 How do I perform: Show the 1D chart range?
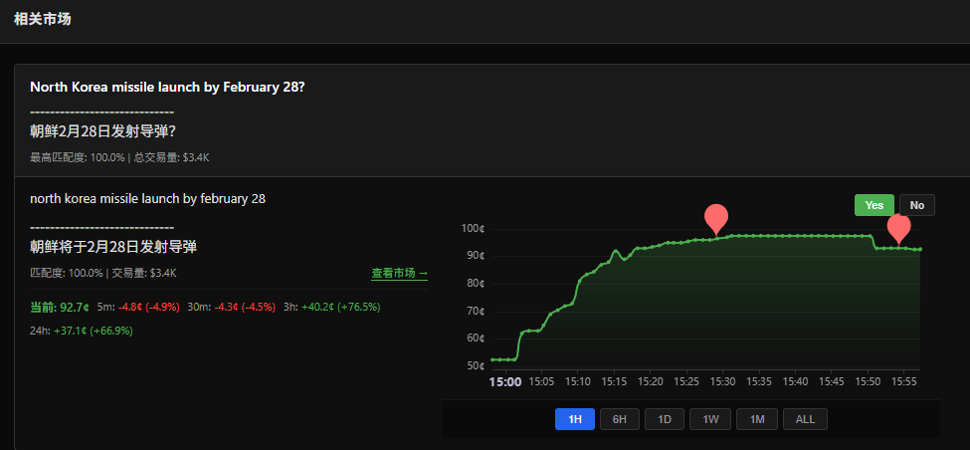[x=664, y=419]
